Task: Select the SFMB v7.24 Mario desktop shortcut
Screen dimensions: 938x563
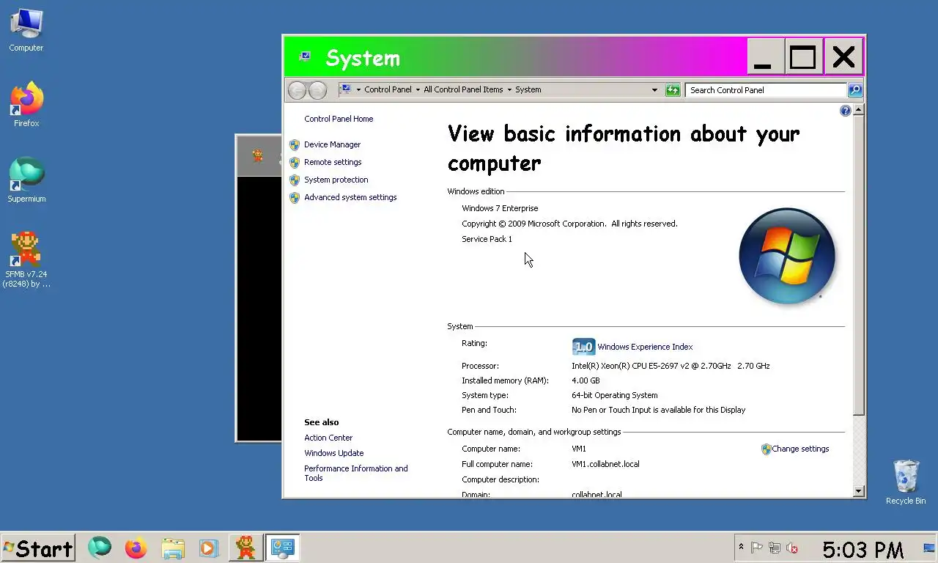Action: 26,260
